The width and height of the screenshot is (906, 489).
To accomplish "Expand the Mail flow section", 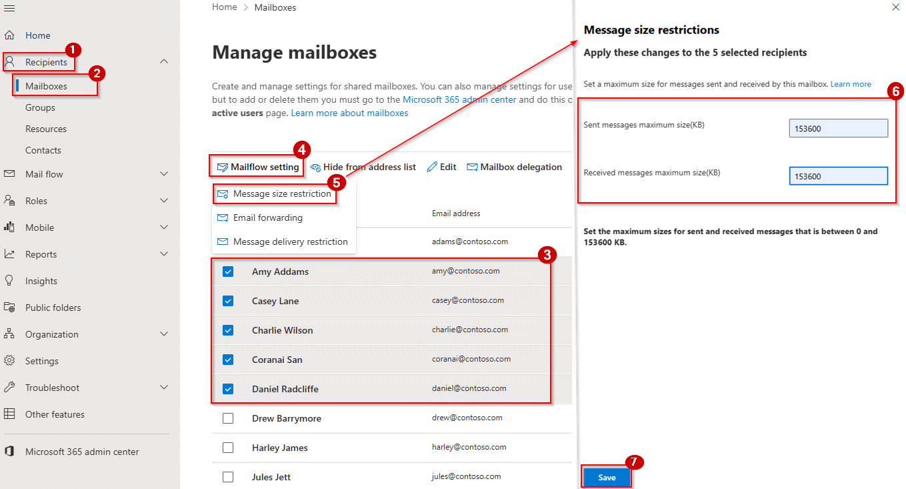I will pyautogui.click(x=164, y=173).
